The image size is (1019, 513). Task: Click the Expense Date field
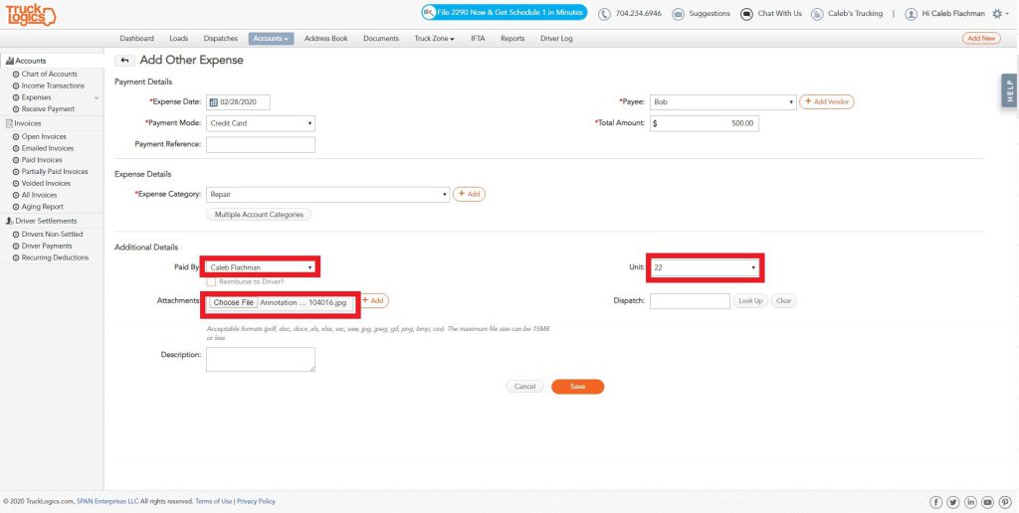coord(239,102)
